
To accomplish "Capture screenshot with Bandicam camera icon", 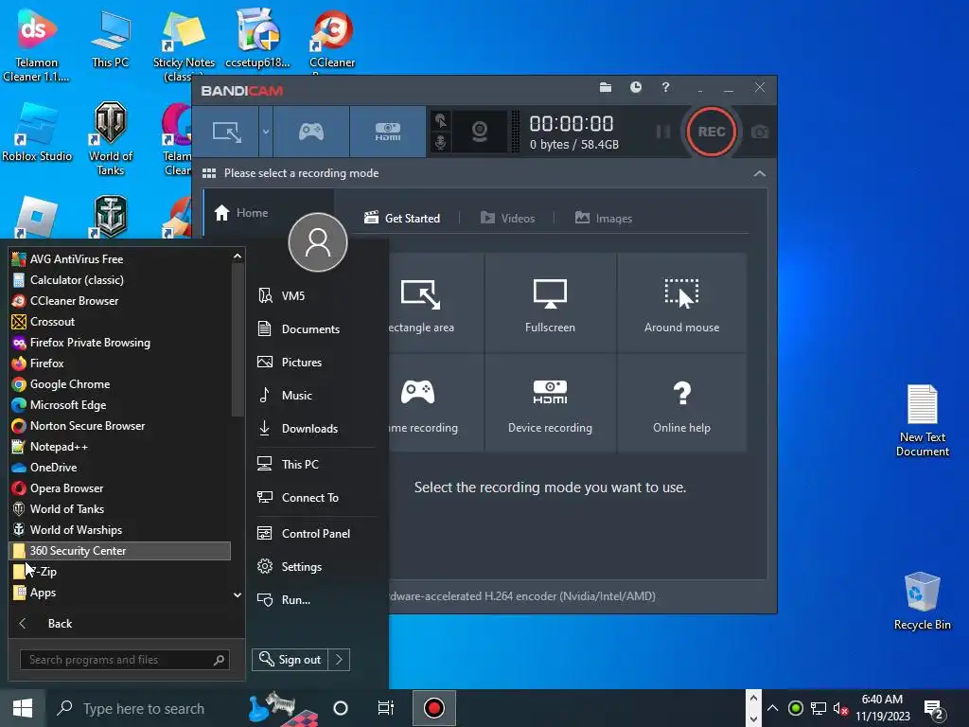I will (x=760, y=132).
